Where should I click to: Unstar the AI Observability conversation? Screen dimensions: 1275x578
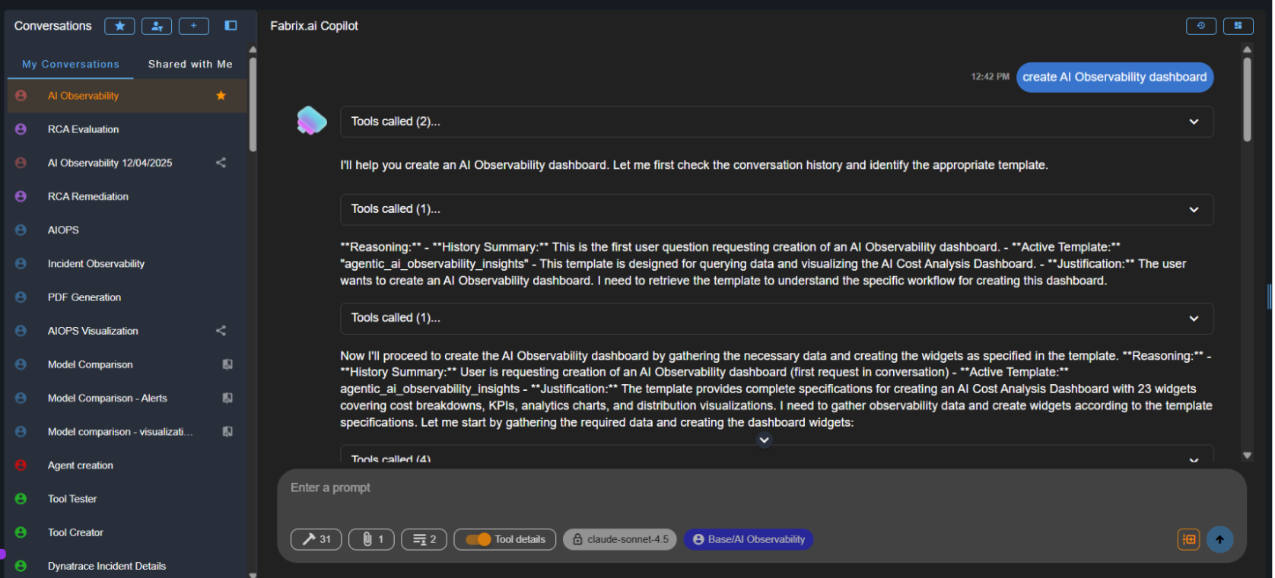coord(221,96)
